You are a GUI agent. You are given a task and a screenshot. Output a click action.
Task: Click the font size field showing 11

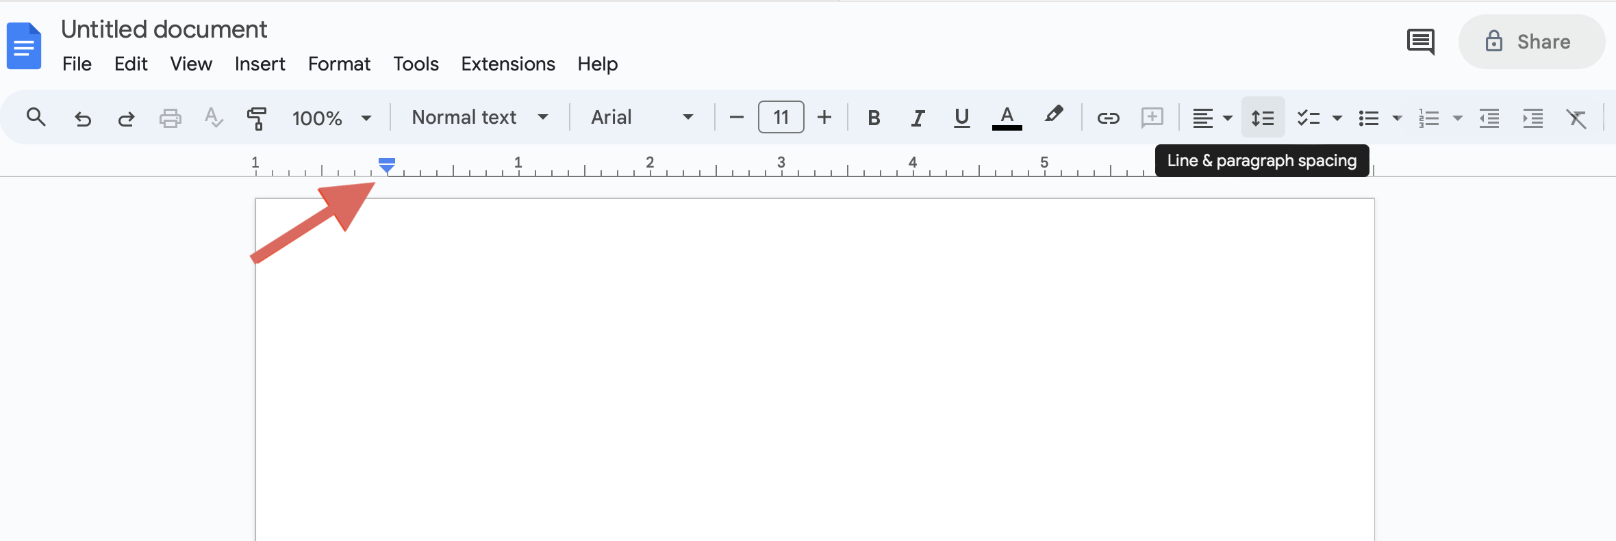(781, 118)
